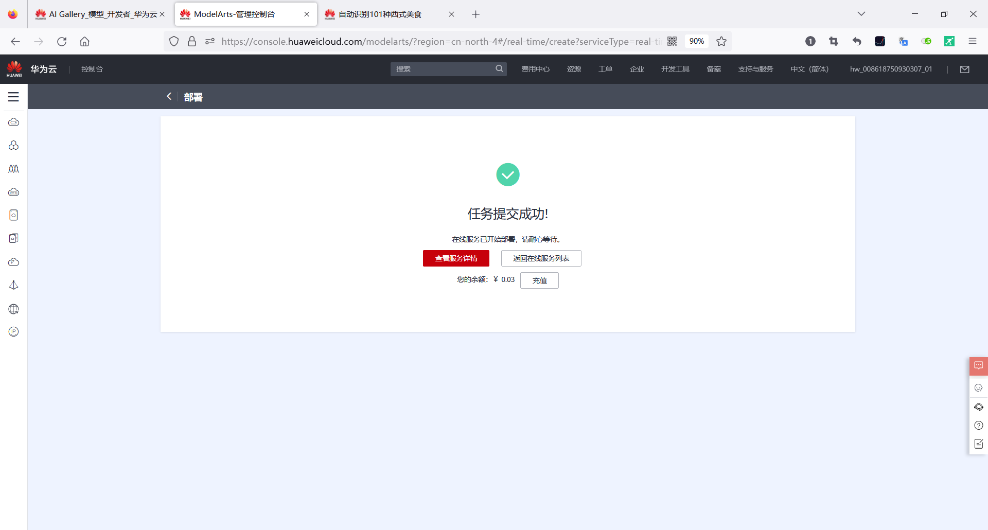List all browser tabs dropdown arrow
Viewport: 988px width, 530px height.
click(861, 14)
